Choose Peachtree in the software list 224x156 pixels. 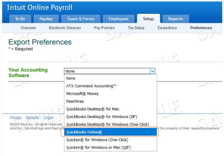tap(111, 101)
